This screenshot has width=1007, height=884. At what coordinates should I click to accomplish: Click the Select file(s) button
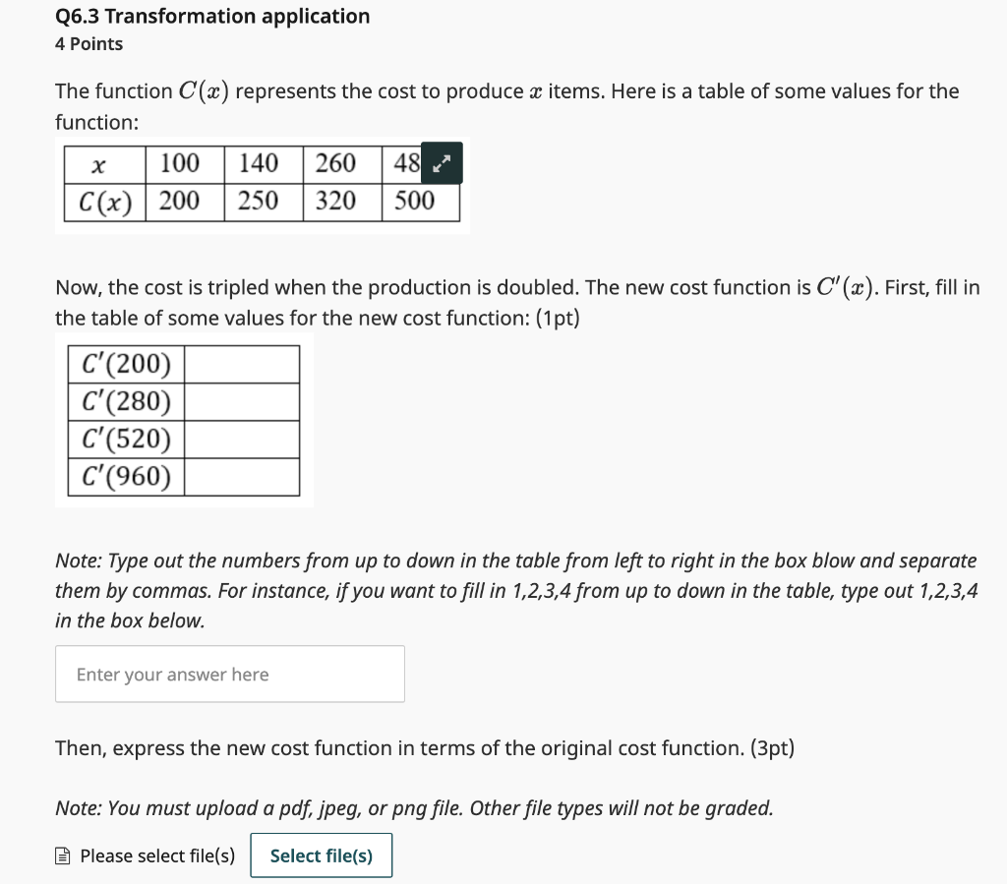[x=321, y=855]
